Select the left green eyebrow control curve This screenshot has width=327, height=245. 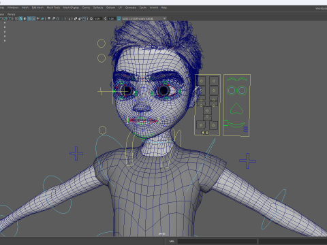click(x=232, y=80)
